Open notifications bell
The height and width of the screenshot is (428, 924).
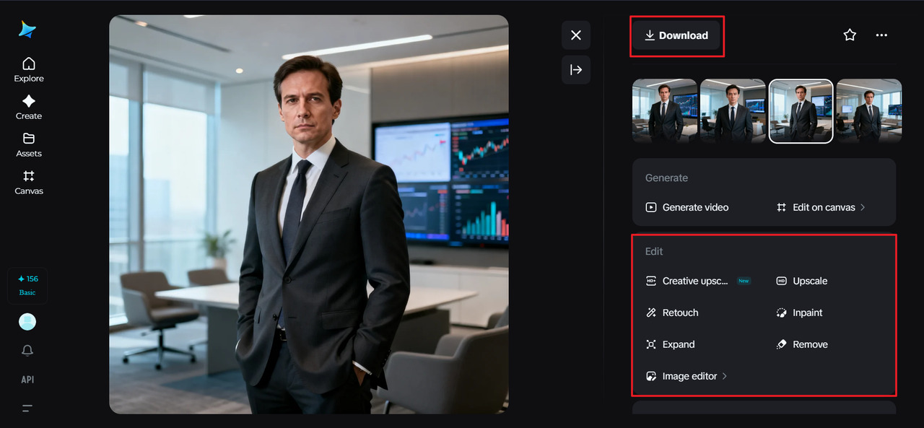tap(27, 350)
